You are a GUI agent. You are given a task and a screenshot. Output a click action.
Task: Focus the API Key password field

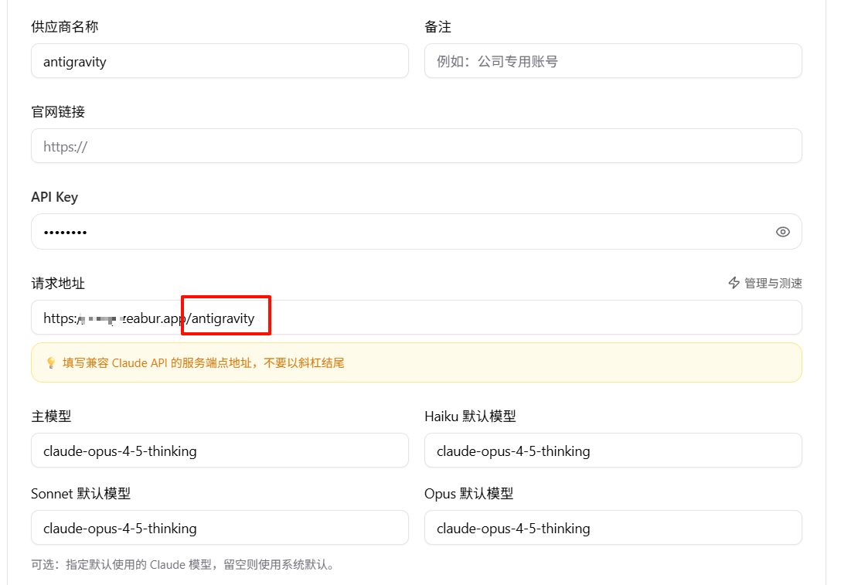pos(416,232)
